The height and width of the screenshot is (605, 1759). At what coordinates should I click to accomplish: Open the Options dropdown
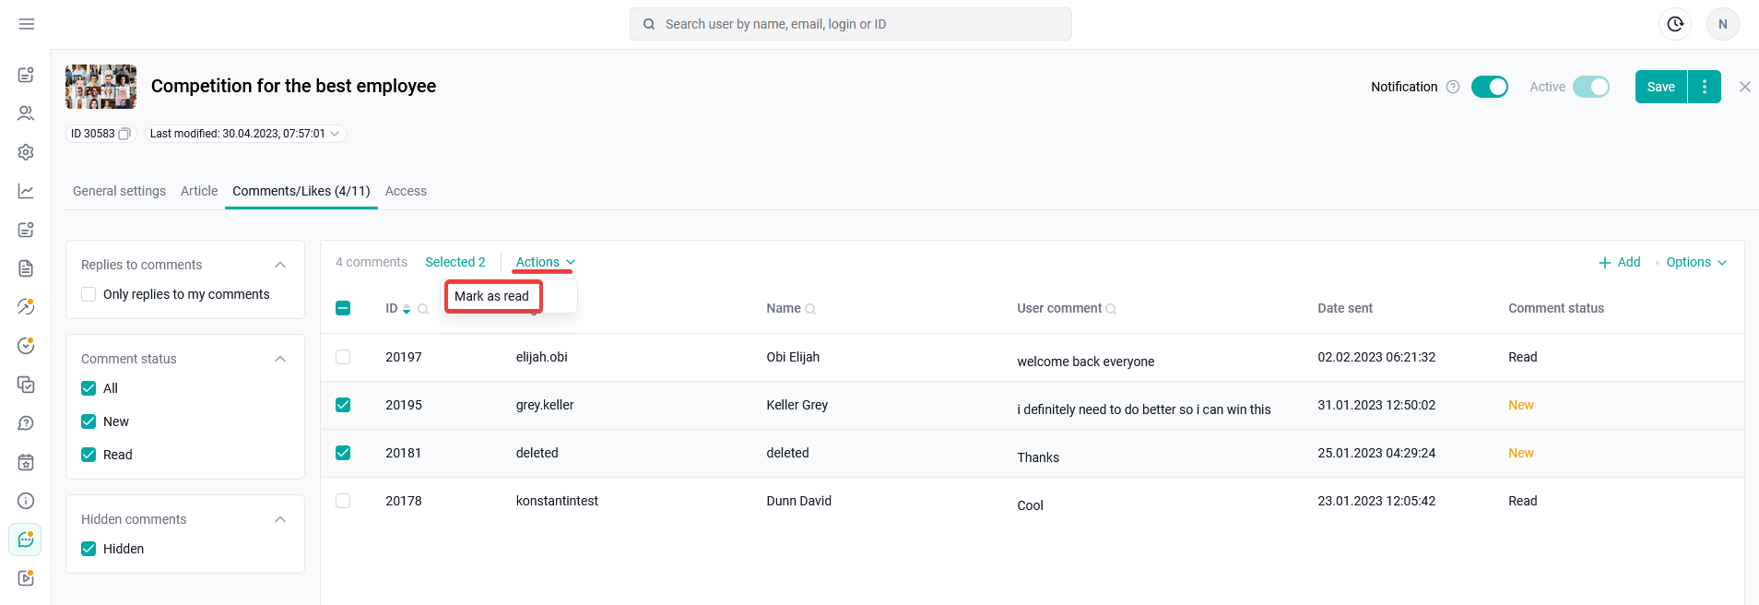coord(1696,262)
